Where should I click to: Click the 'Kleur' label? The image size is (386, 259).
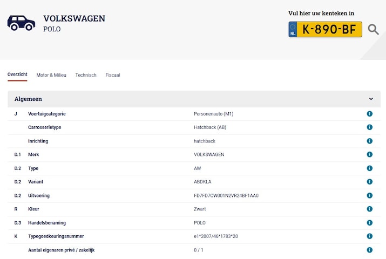pos(33,209)
